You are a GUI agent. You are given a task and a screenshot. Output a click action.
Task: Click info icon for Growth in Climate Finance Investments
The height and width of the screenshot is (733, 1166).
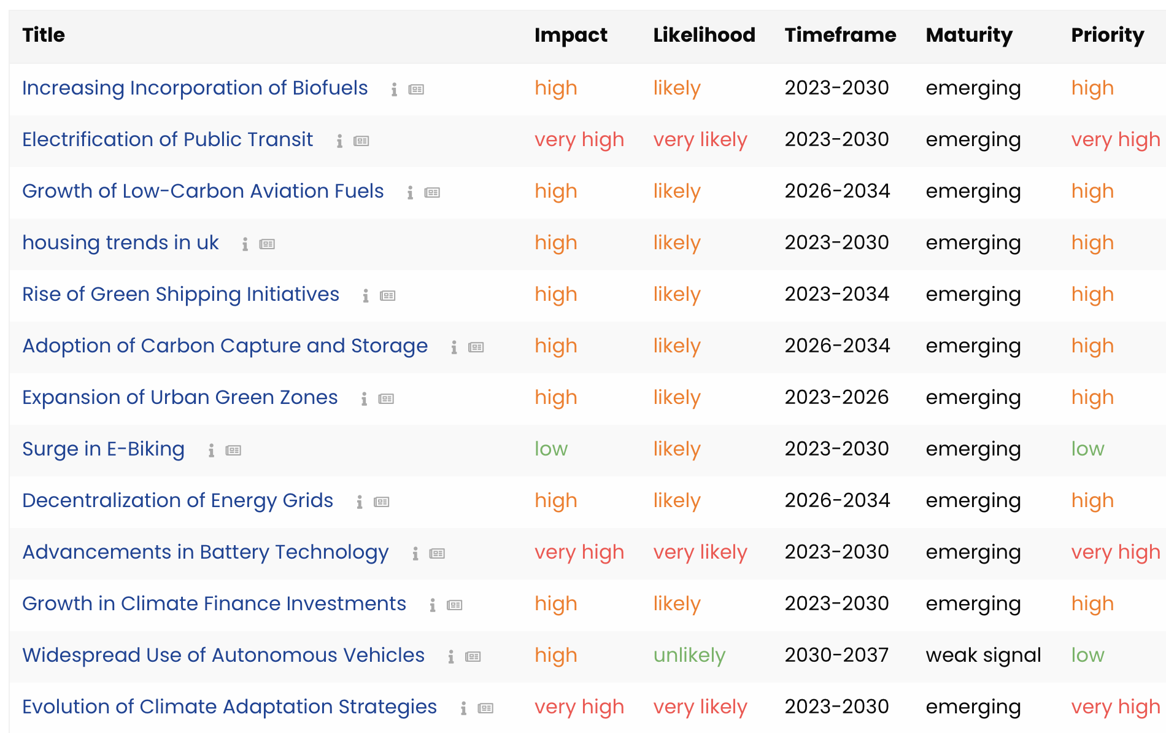tap(432, 605)
